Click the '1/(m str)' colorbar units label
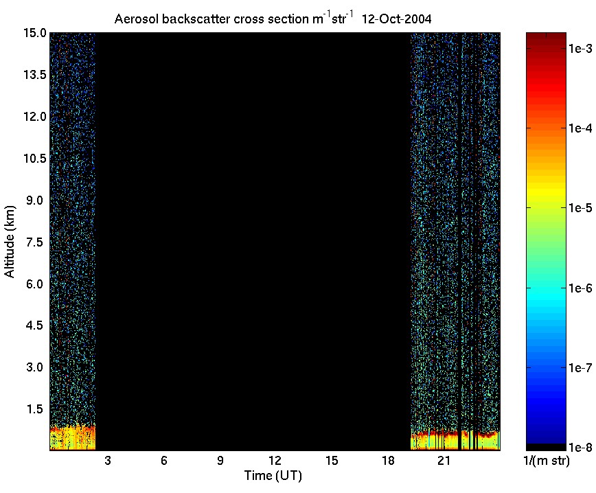The image size is (596, 493). pos(547,461)
